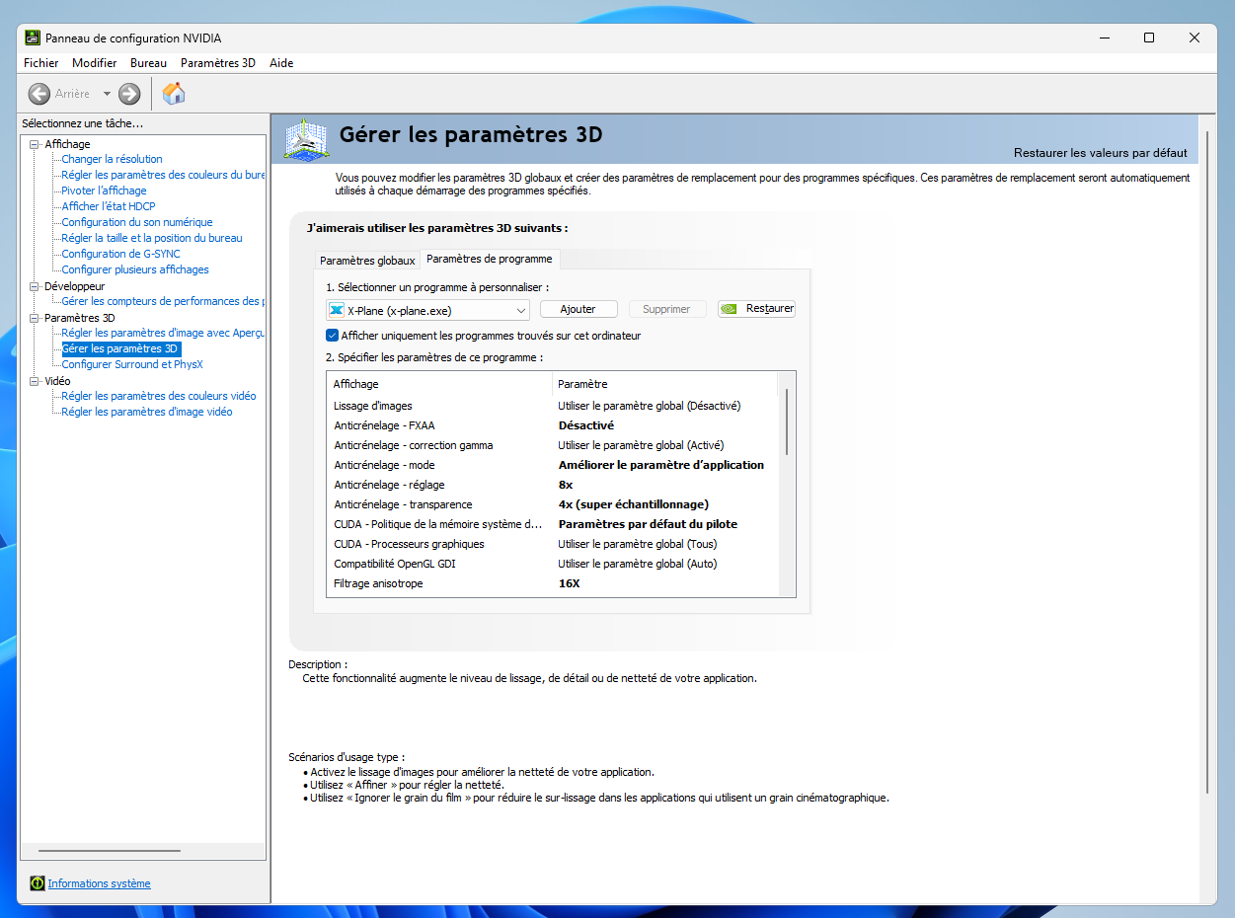Click the Affichage column header
The height and width of the screenshot is (918, 1235).
[439, 384]
